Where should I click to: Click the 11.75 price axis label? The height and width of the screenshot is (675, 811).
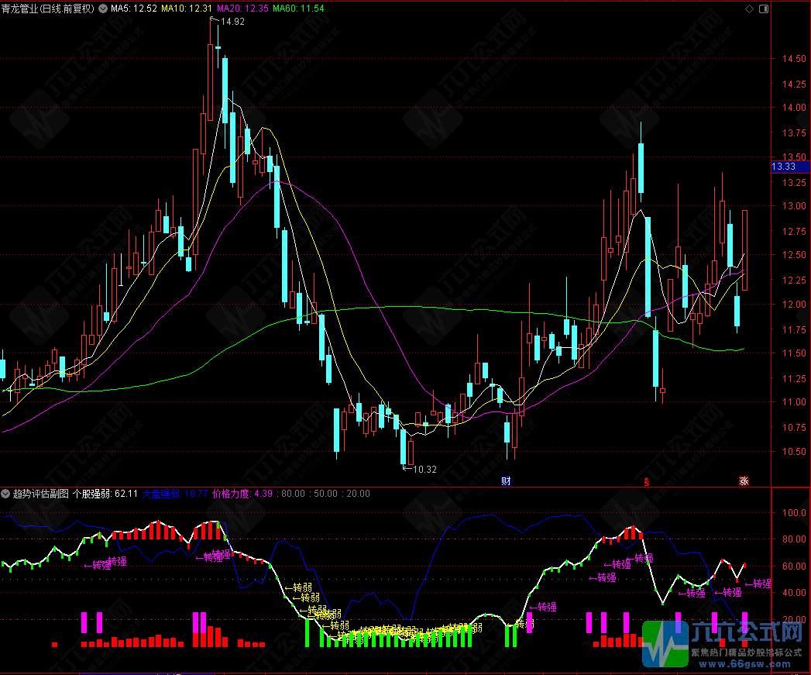(x=794, y=329)
